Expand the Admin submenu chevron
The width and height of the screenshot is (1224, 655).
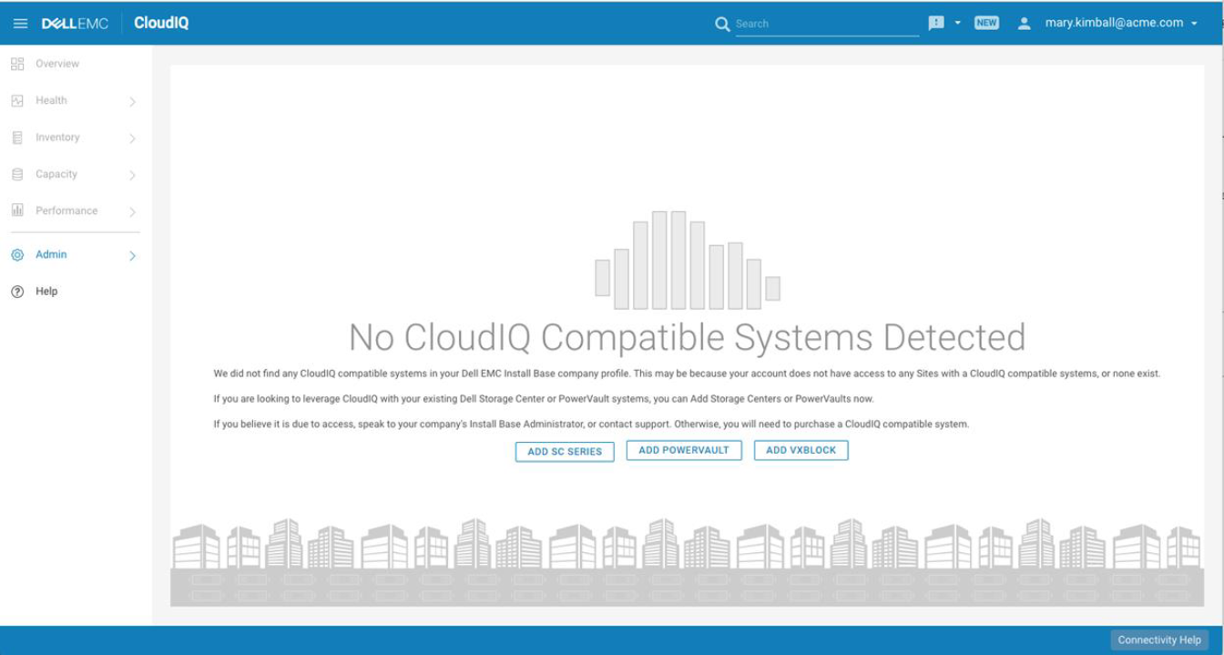tap(132, 256)
